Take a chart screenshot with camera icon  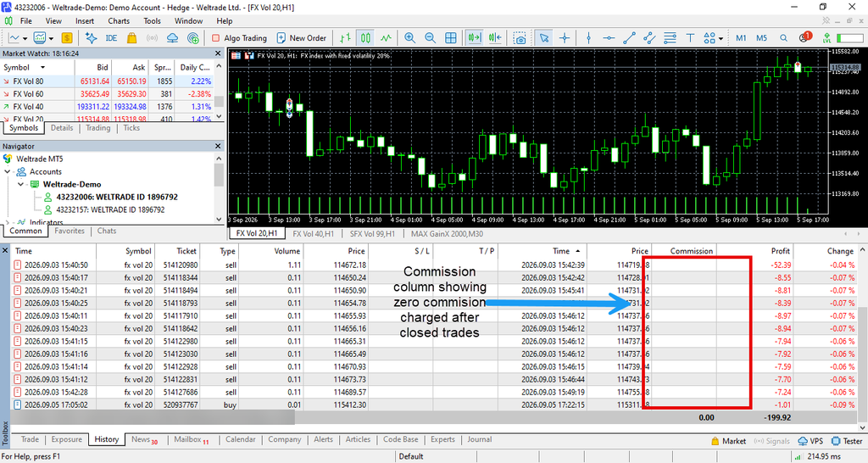(x=520, y=38)
